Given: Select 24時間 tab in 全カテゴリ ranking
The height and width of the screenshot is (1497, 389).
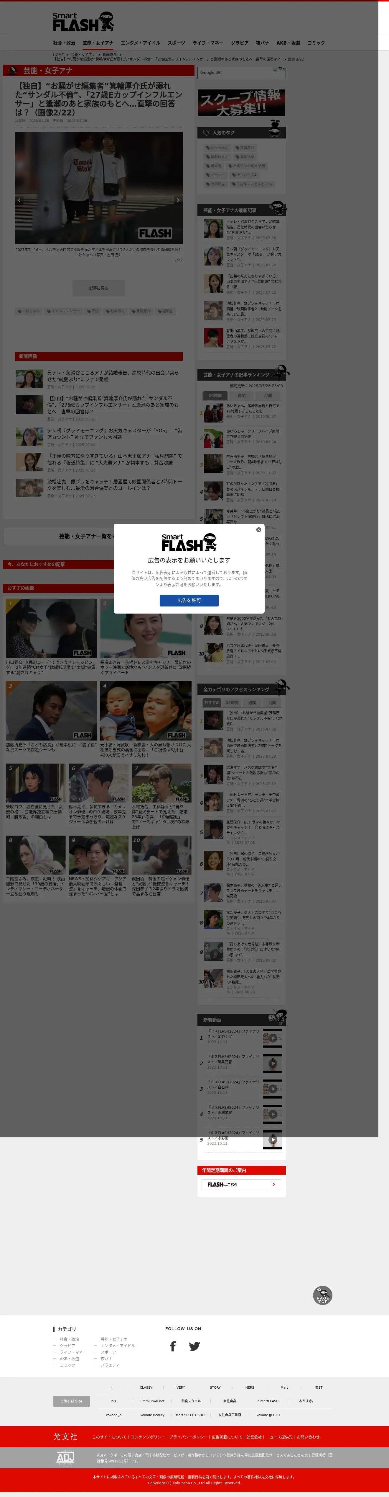Looking at the screenshot, I should click(232, 703).
